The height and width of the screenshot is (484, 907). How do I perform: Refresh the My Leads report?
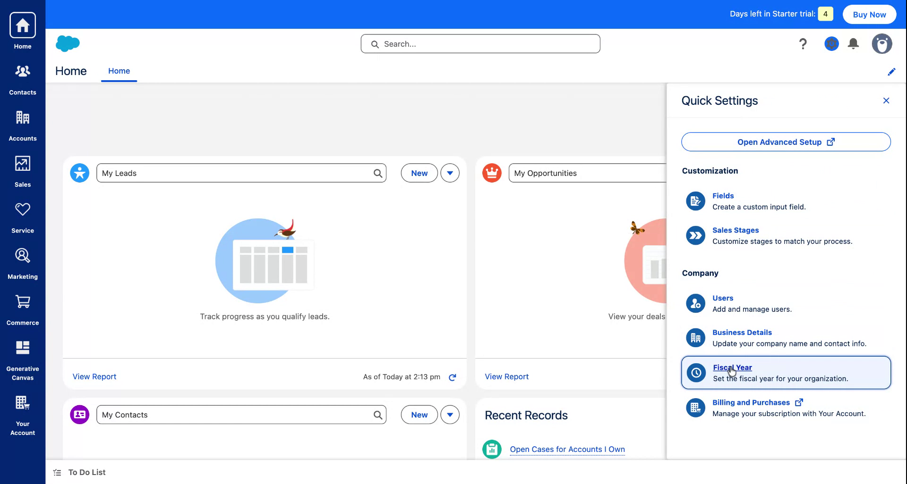click(452, 377)
